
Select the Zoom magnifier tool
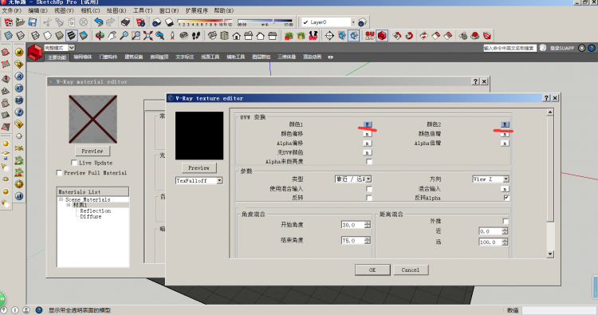(124, 36)
